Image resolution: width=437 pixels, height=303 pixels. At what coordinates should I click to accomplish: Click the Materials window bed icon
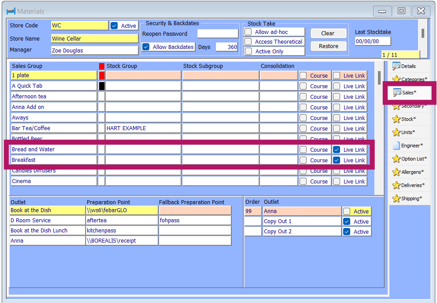tap(11, 11)
